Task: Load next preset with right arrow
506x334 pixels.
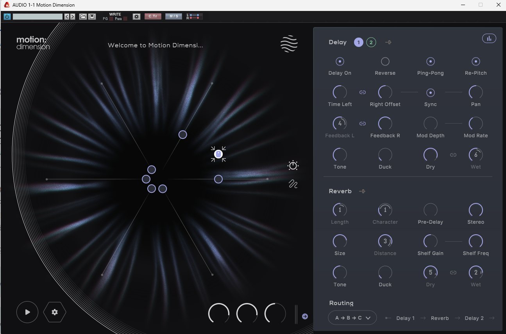Action: point(72,16)
